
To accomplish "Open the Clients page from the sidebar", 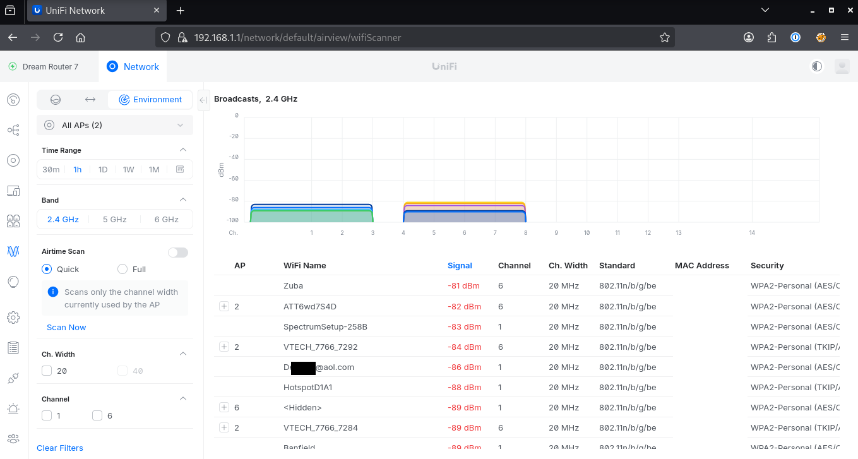I will 13,220.
